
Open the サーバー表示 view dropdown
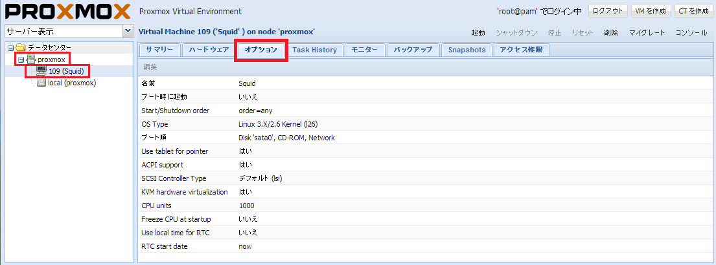(x=127, y=31)
